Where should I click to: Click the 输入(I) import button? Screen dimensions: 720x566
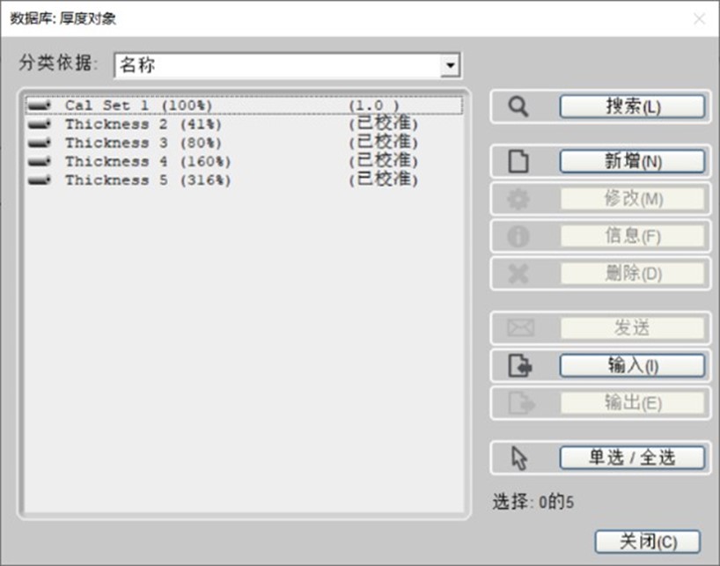pyautogui.click(x=632, y=365)
